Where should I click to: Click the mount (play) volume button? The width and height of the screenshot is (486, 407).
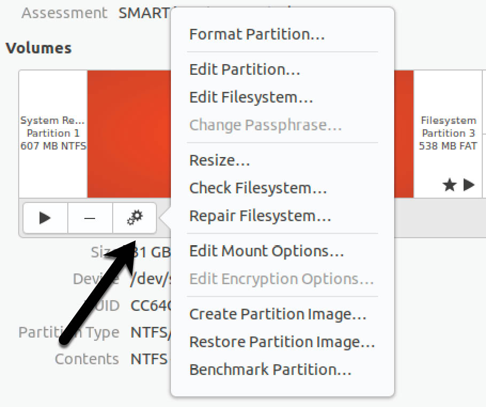click(x=45, y=218)
